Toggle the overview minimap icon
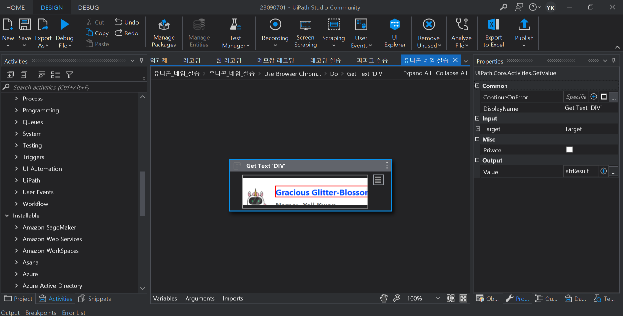This screenshot has width=623, height=316. tap(463, 298)
